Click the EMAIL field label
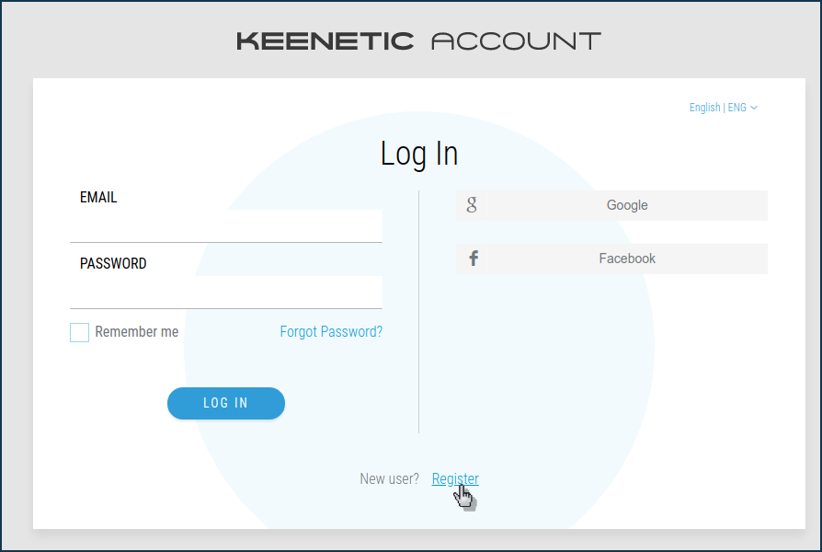 point(98,197)
